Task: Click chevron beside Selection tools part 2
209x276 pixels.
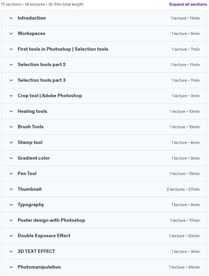Action: (11, 65)
